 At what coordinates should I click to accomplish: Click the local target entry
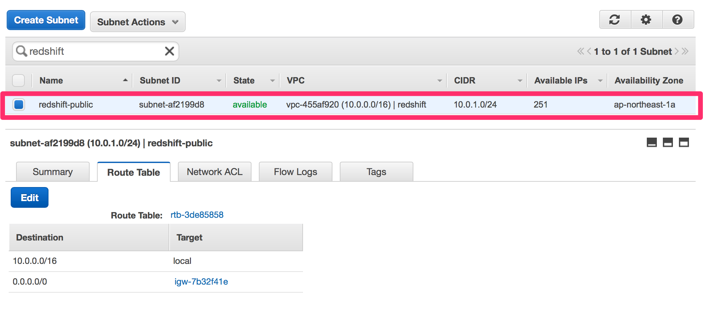click(x=182, y=261)
